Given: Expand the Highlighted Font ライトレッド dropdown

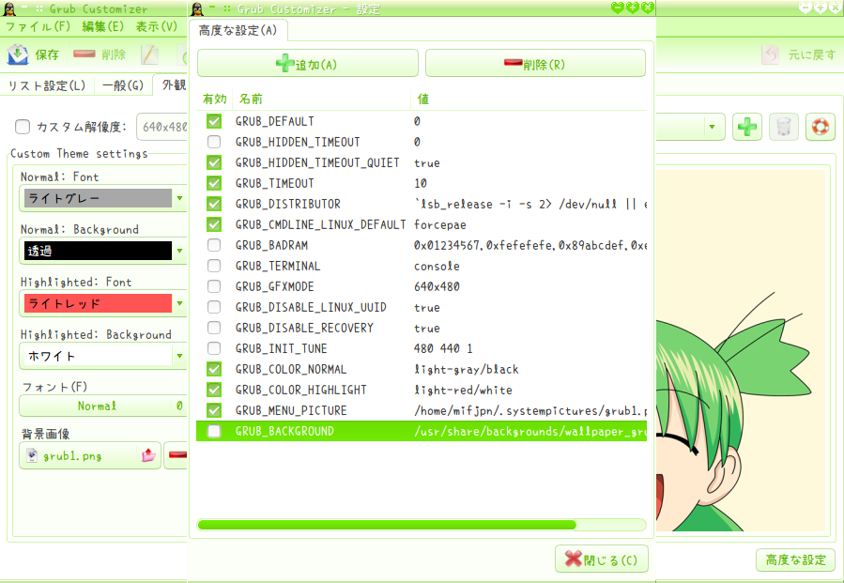Looking at the screenshot, I should pos(179,303).
